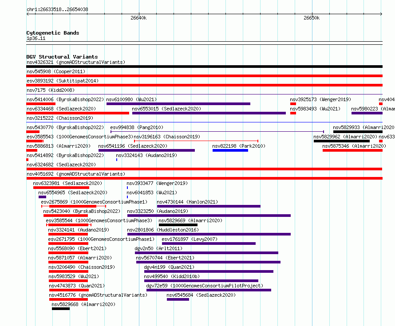Click nsv5983529 (Wu2021) label
The height and width of the screenshot is (326, 395).
pyautogui.click(x=74, y=276)
